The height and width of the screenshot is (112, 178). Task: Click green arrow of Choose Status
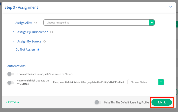161,82
